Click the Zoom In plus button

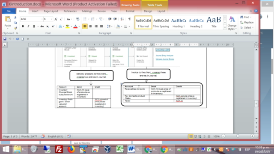(252, 136)
